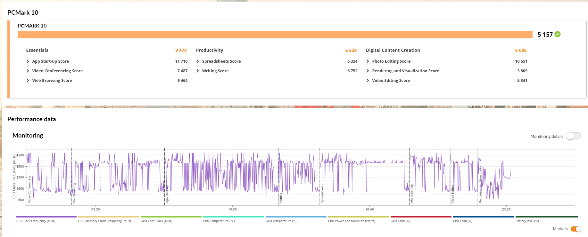This screenshot has width=588, height=237.
Task: Click Rendering and Visualization Score chevron
Action: (368, 71)
